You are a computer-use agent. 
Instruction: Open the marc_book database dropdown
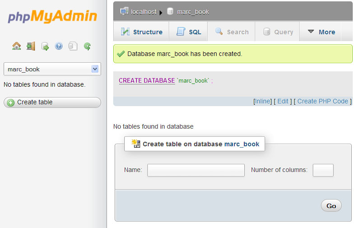click(52, 69)
